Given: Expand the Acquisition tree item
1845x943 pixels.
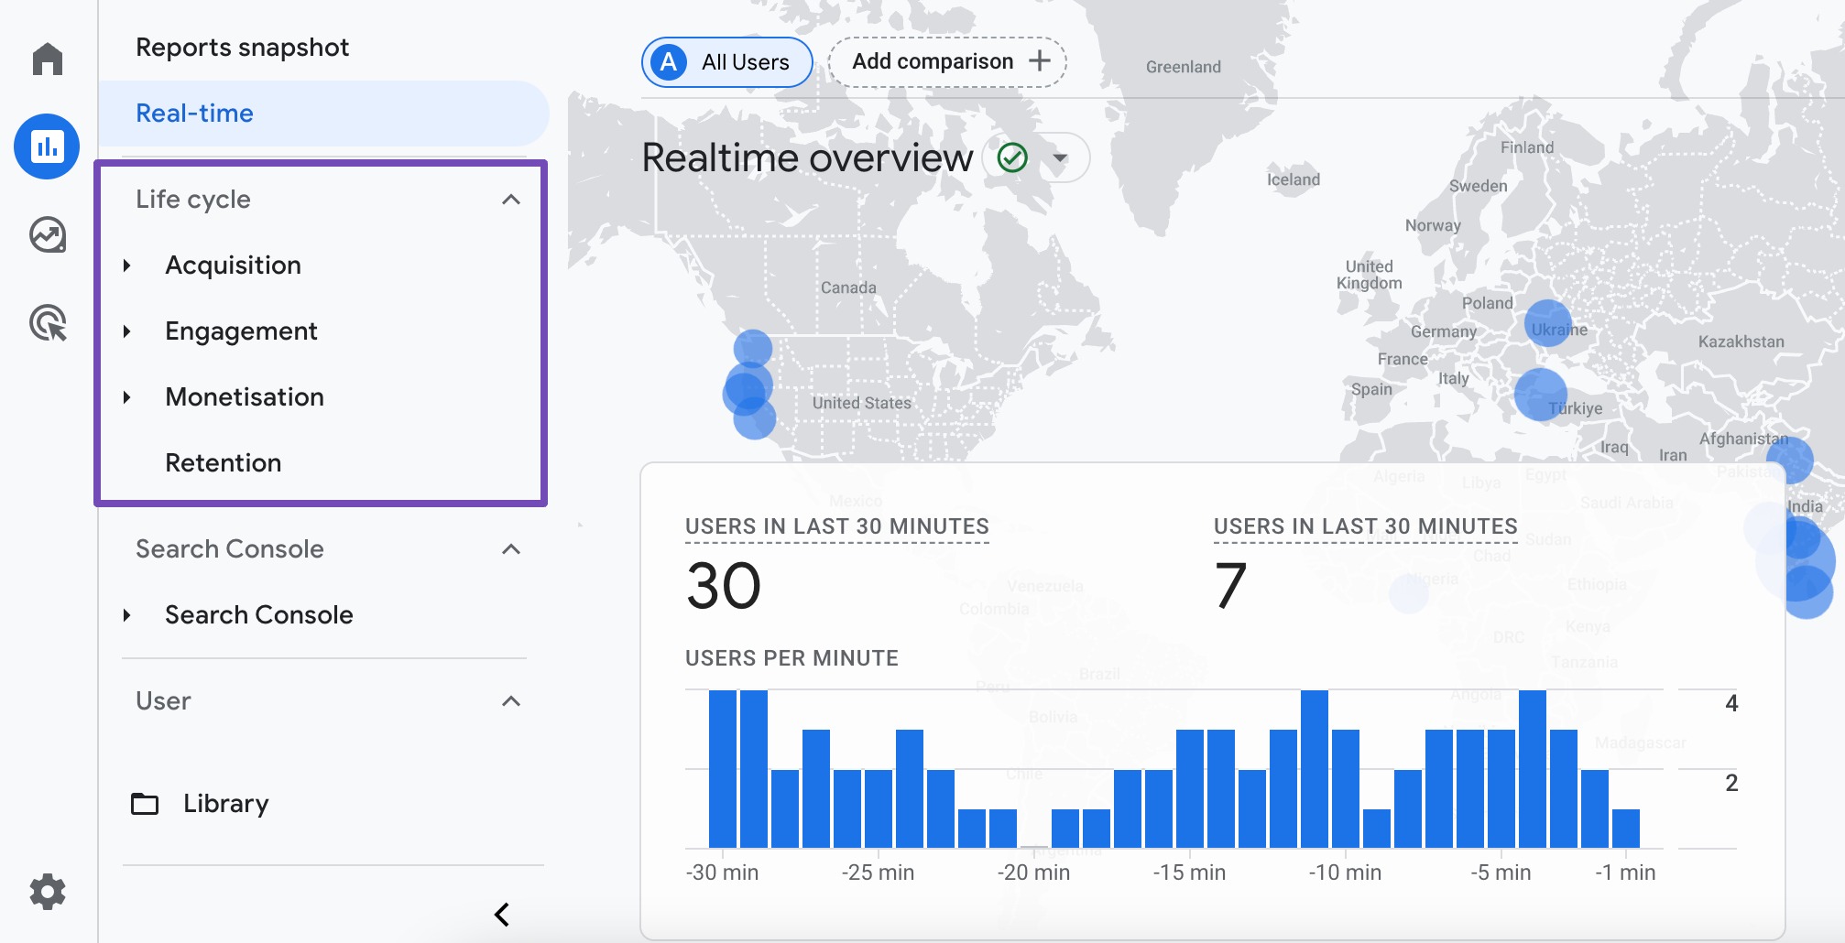Looking at the screenshot, I should pyautogui.click(x=127, y=266).
